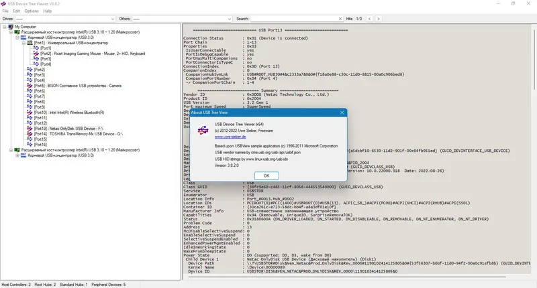Click OK in the About dialog

[266, 175]
